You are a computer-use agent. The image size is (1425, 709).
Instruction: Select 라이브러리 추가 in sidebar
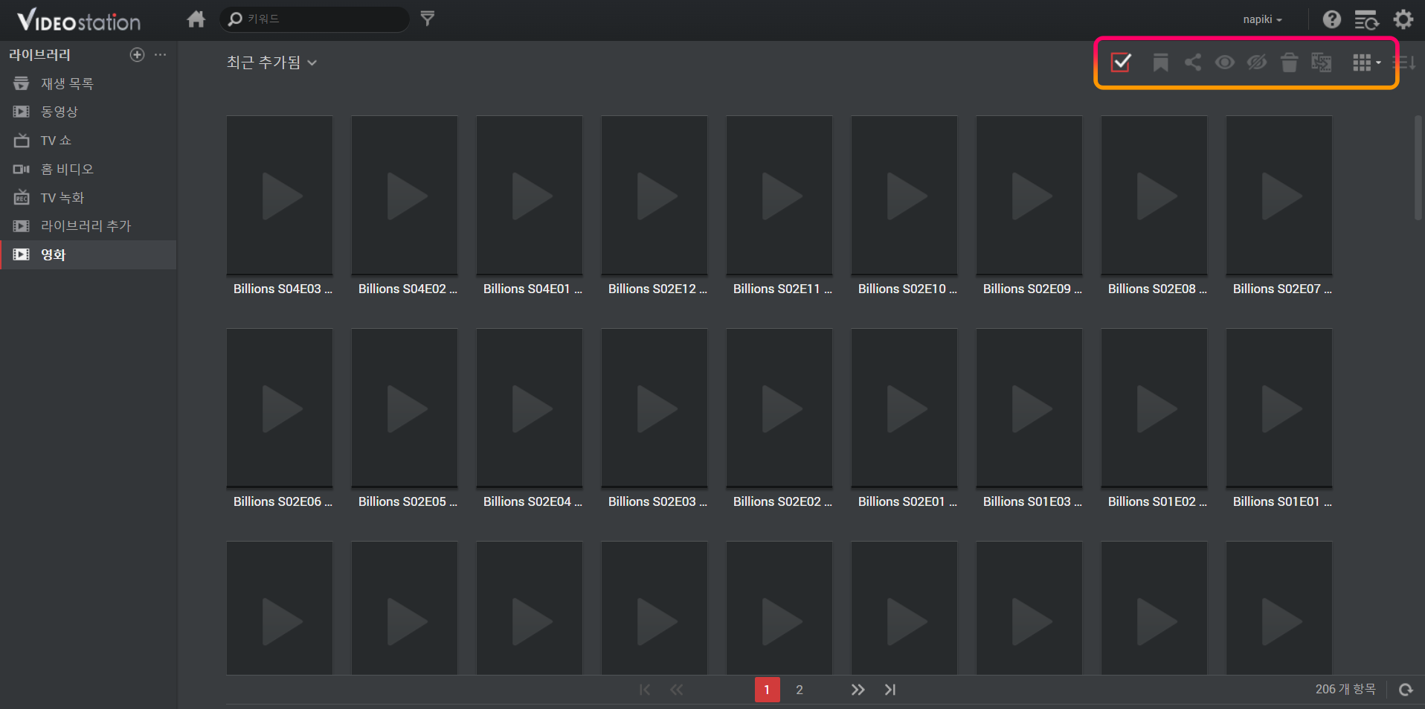(x=89, y=226)
